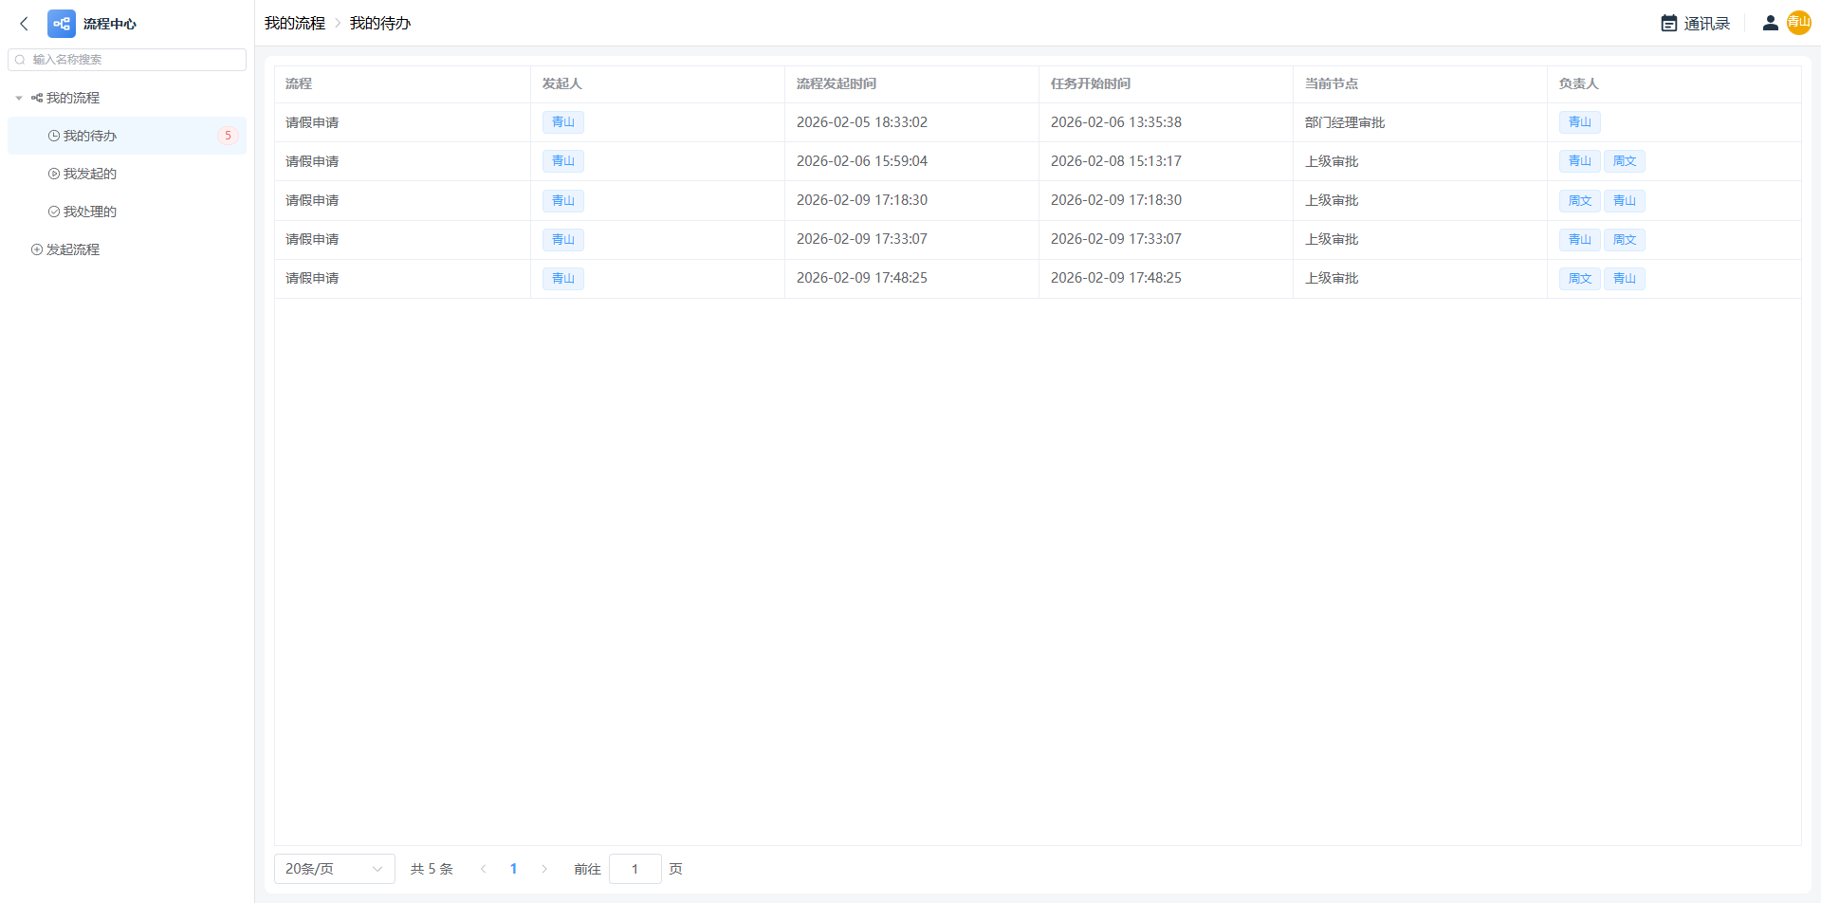Click the 部门经理审批 row's 请假申请 cell
The height and width of the screenshot is (903, 1821).
[312, 122]
